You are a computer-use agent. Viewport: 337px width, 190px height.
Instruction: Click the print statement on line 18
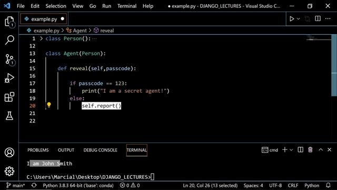click(x=125, y=91)
